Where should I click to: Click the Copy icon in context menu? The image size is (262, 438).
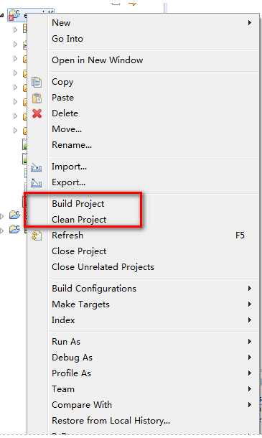tap(37, 82)
